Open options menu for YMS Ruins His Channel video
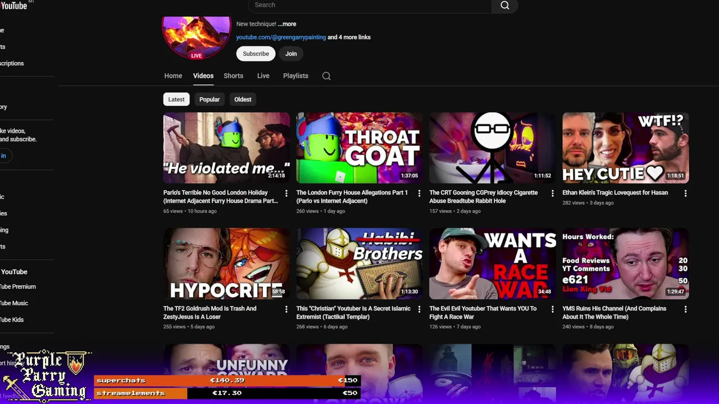The height and width of the screenshot is (404, 719). 685,309
